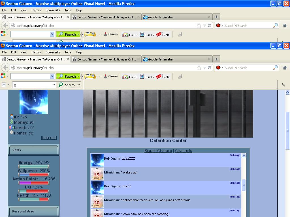Open the Bigger Chatbox link

[x=158, y=151]
